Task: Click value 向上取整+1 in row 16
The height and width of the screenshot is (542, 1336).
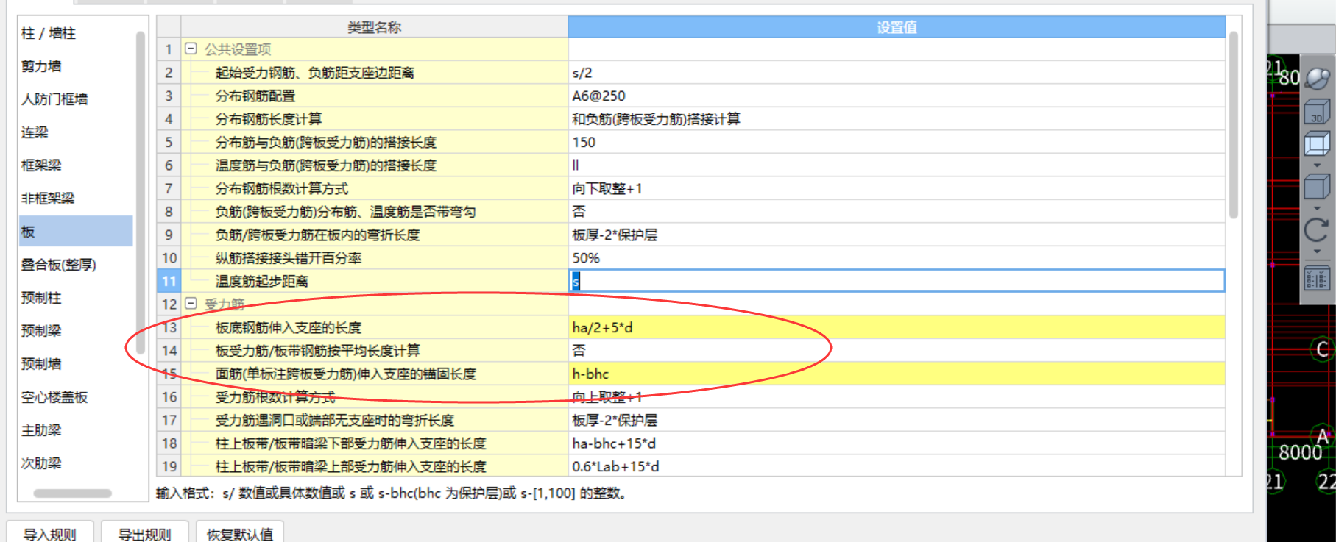Action: click(607, 397)
